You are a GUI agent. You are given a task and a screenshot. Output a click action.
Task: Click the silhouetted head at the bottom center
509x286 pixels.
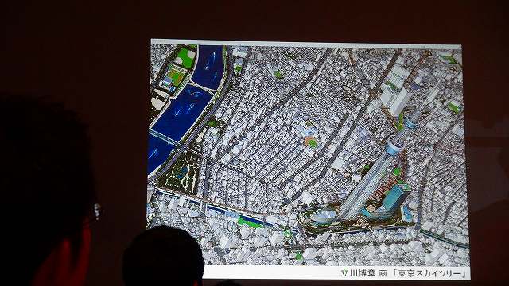163,256
